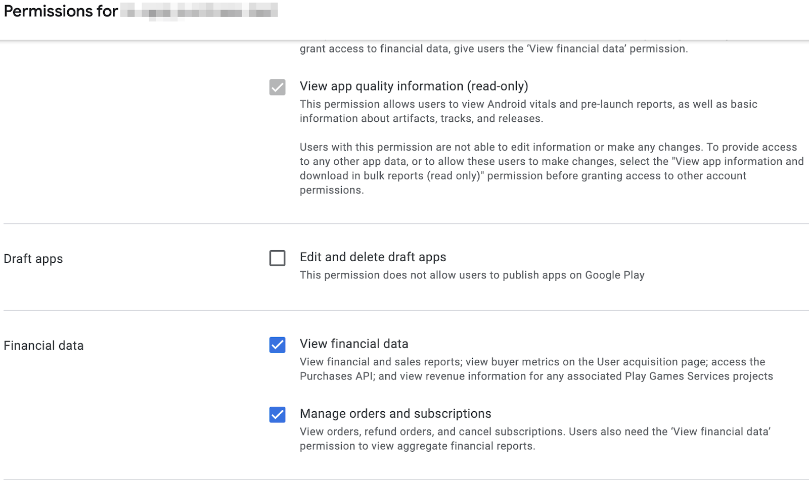Click the 'View financial data' permission title
Image resolution: width=809 pixels, height=480 pixels.
click(354, 344)
